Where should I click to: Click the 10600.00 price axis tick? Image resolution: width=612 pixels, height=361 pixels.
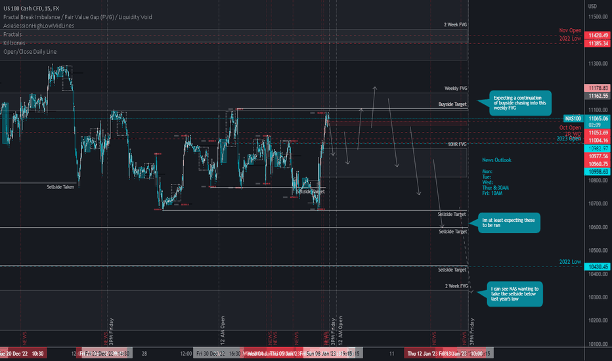(598, 227)
